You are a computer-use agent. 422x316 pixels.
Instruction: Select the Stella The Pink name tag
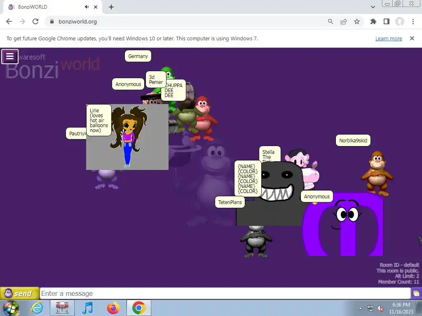point(270,154)
